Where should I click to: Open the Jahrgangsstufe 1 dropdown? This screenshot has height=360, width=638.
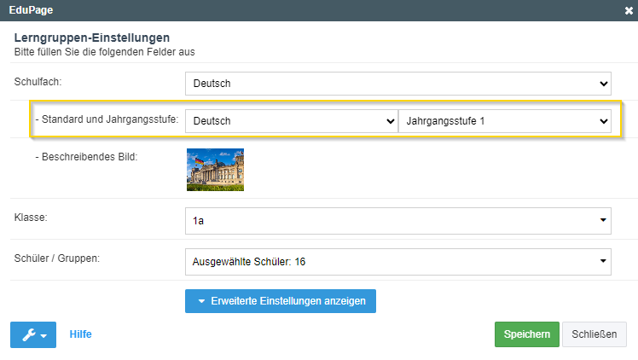click(x=505, y=121)
